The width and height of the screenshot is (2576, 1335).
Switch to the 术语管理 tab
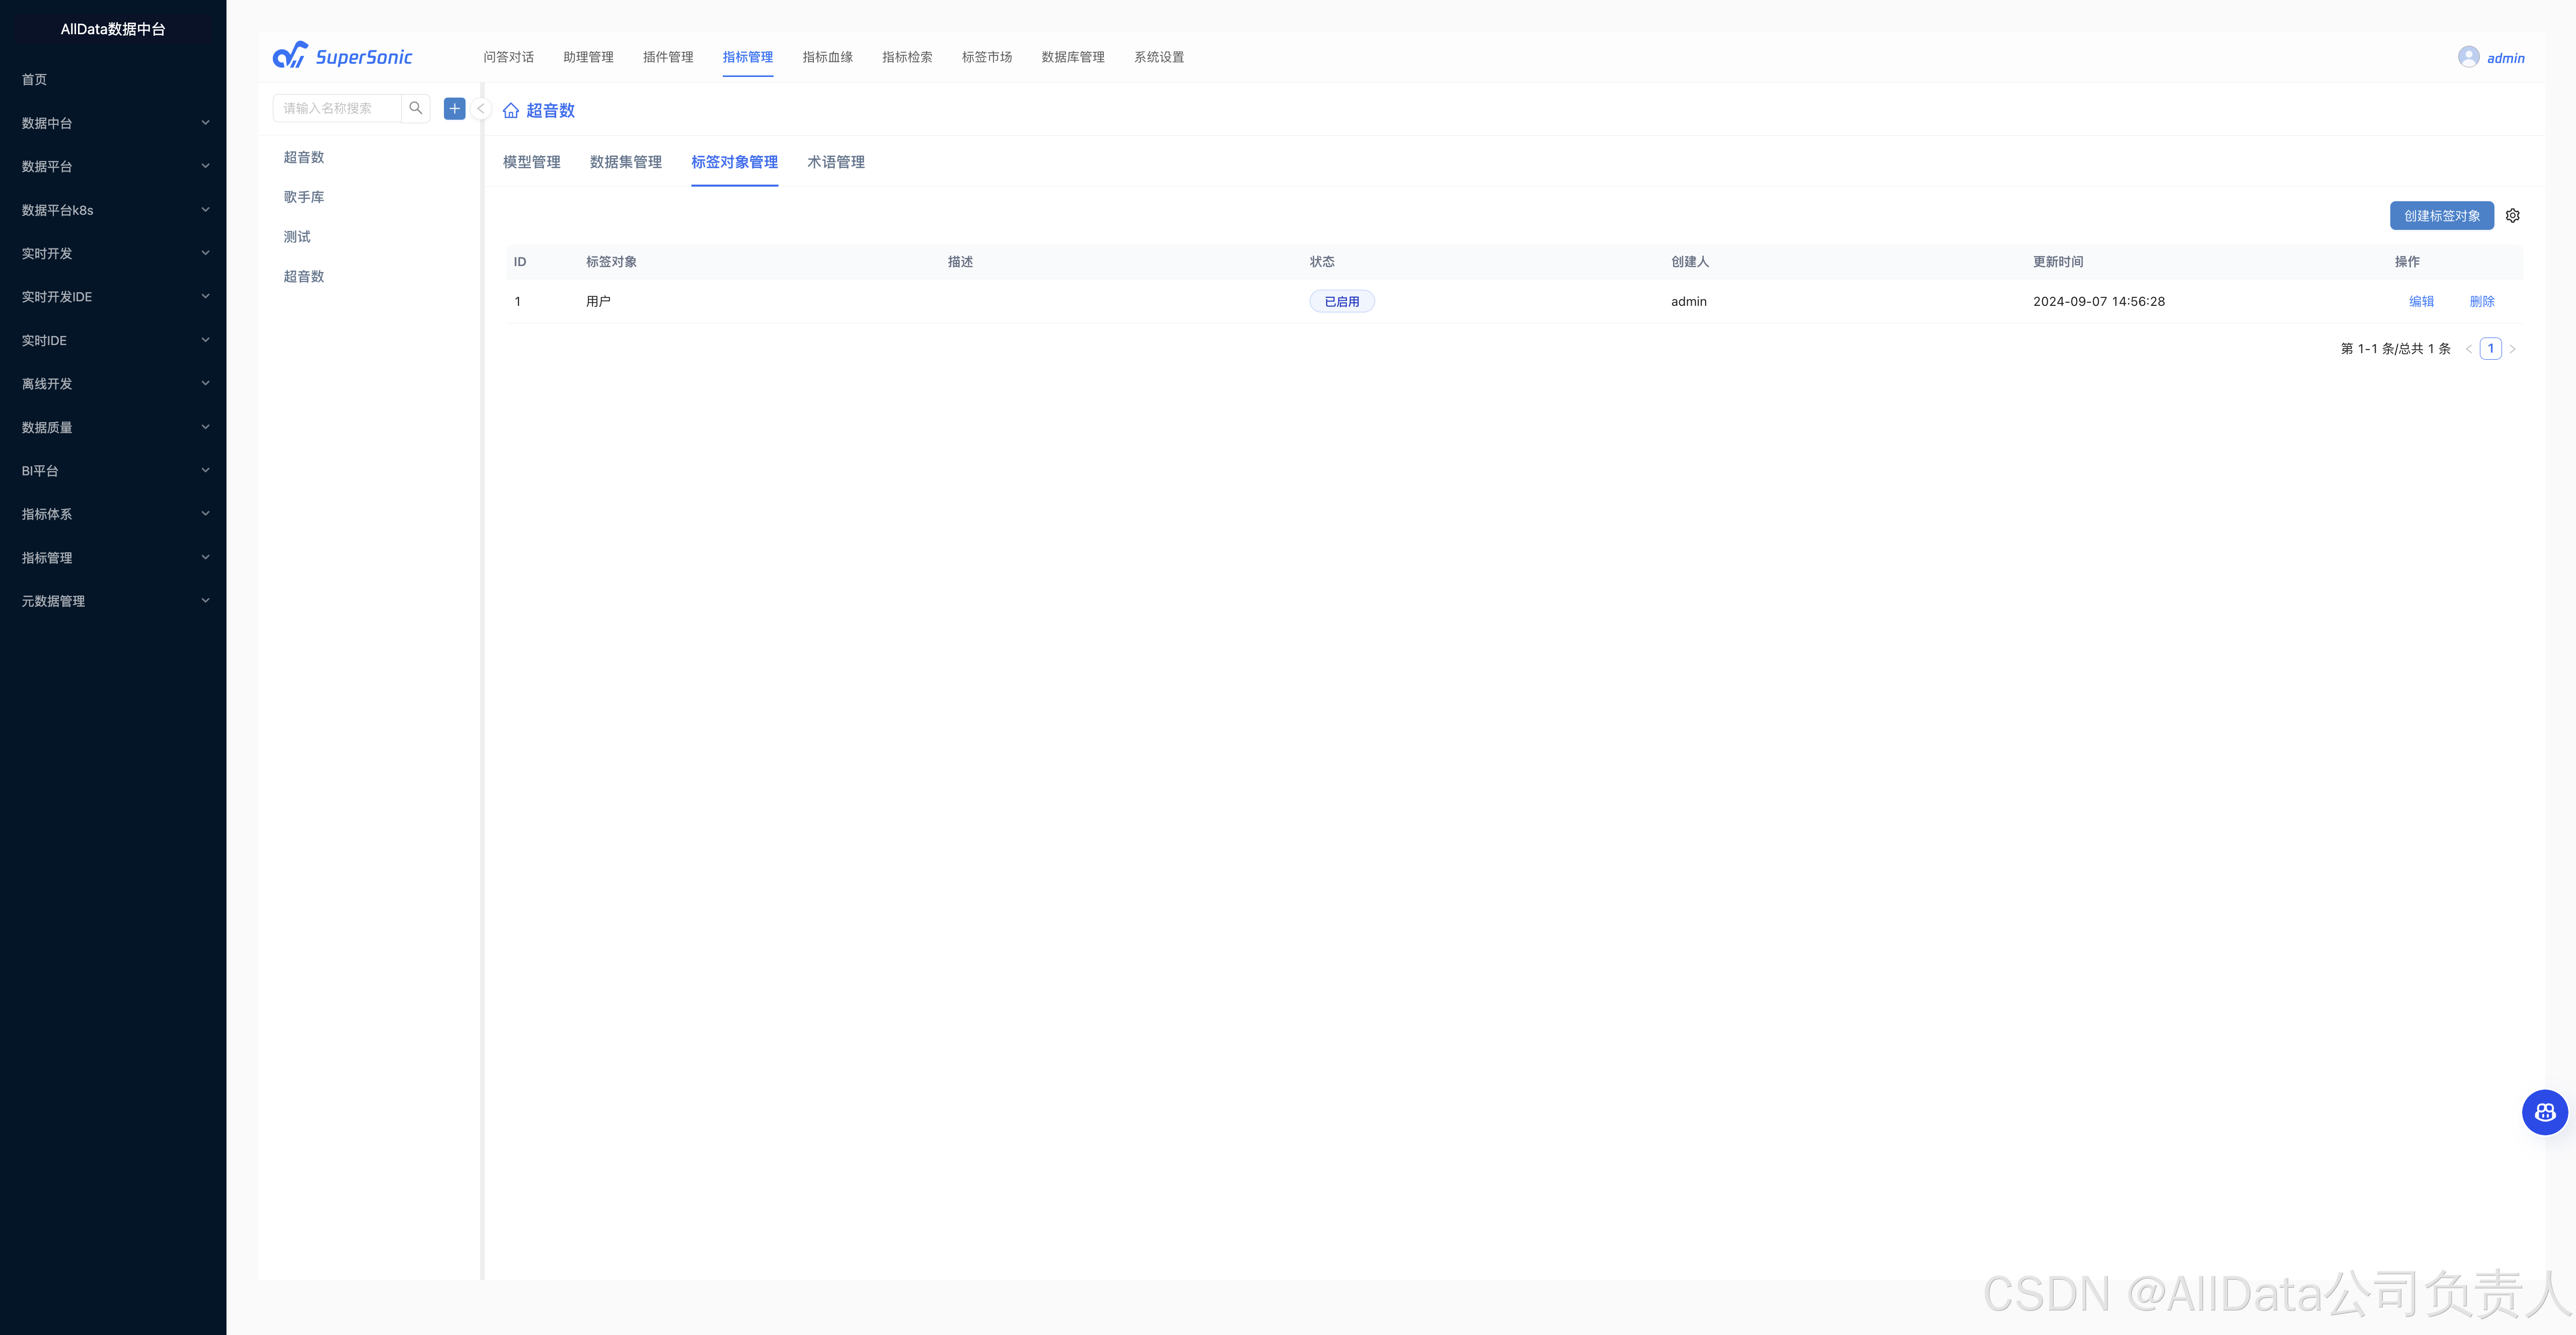coord(835,162)
